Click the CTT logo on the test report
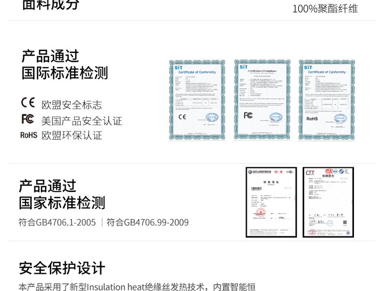Screen dimensions: 383x291 point(310,172)
